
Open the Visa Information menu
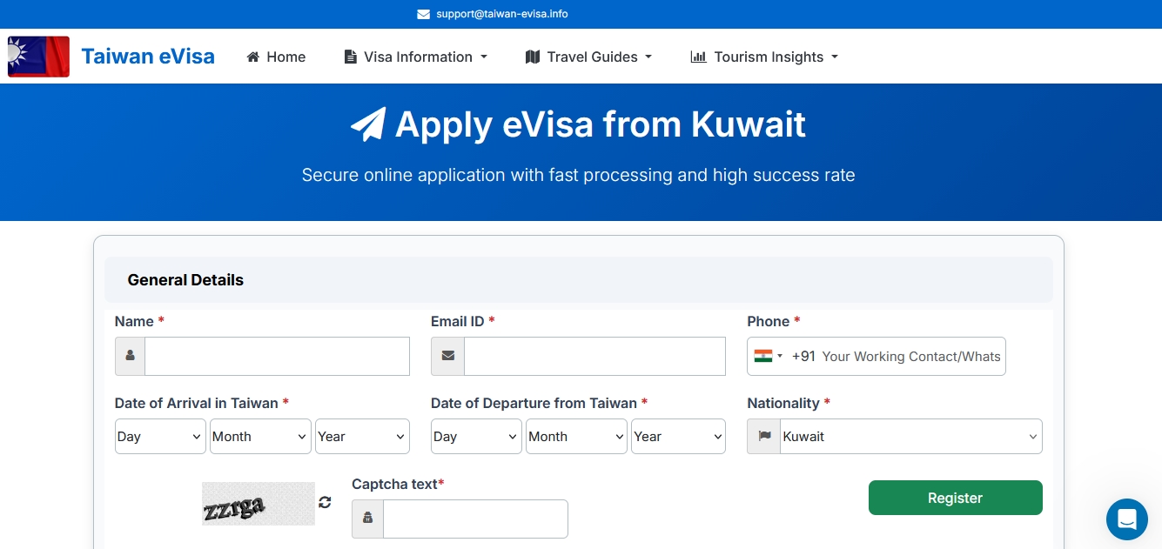pos(416,57)
